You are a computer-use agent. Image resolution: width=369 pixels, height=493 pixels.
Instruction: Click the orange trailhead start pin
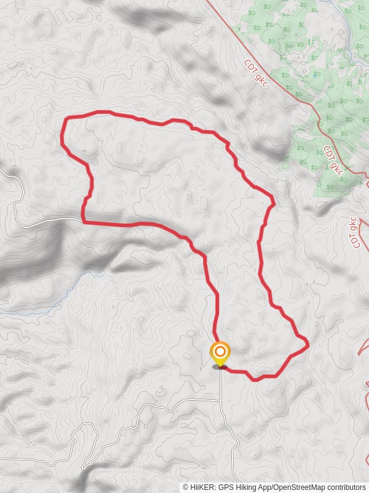click(x=220, y=352)
